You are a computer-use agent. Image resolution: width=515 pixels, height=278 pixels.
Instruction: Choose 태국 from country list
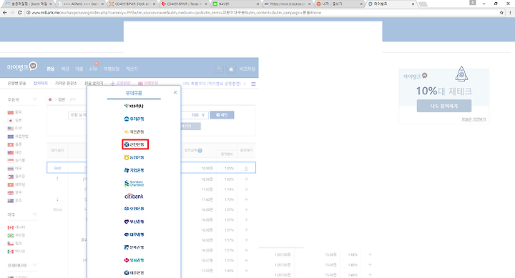(x=14, y=169)
